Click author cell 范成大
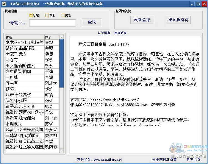The width and height of the screenshot is (208, 164). click(x=52, y=83)
